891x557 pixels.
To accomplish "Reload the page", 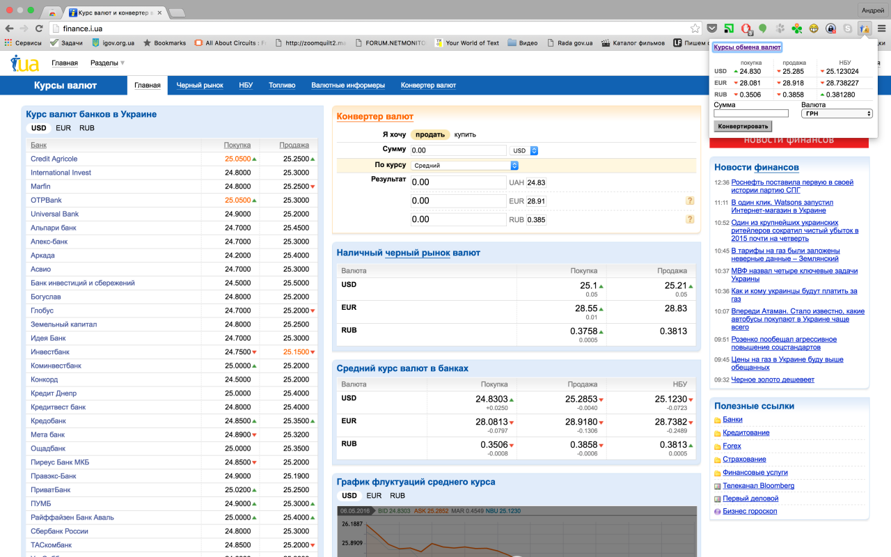I will (x=39, y=29).
